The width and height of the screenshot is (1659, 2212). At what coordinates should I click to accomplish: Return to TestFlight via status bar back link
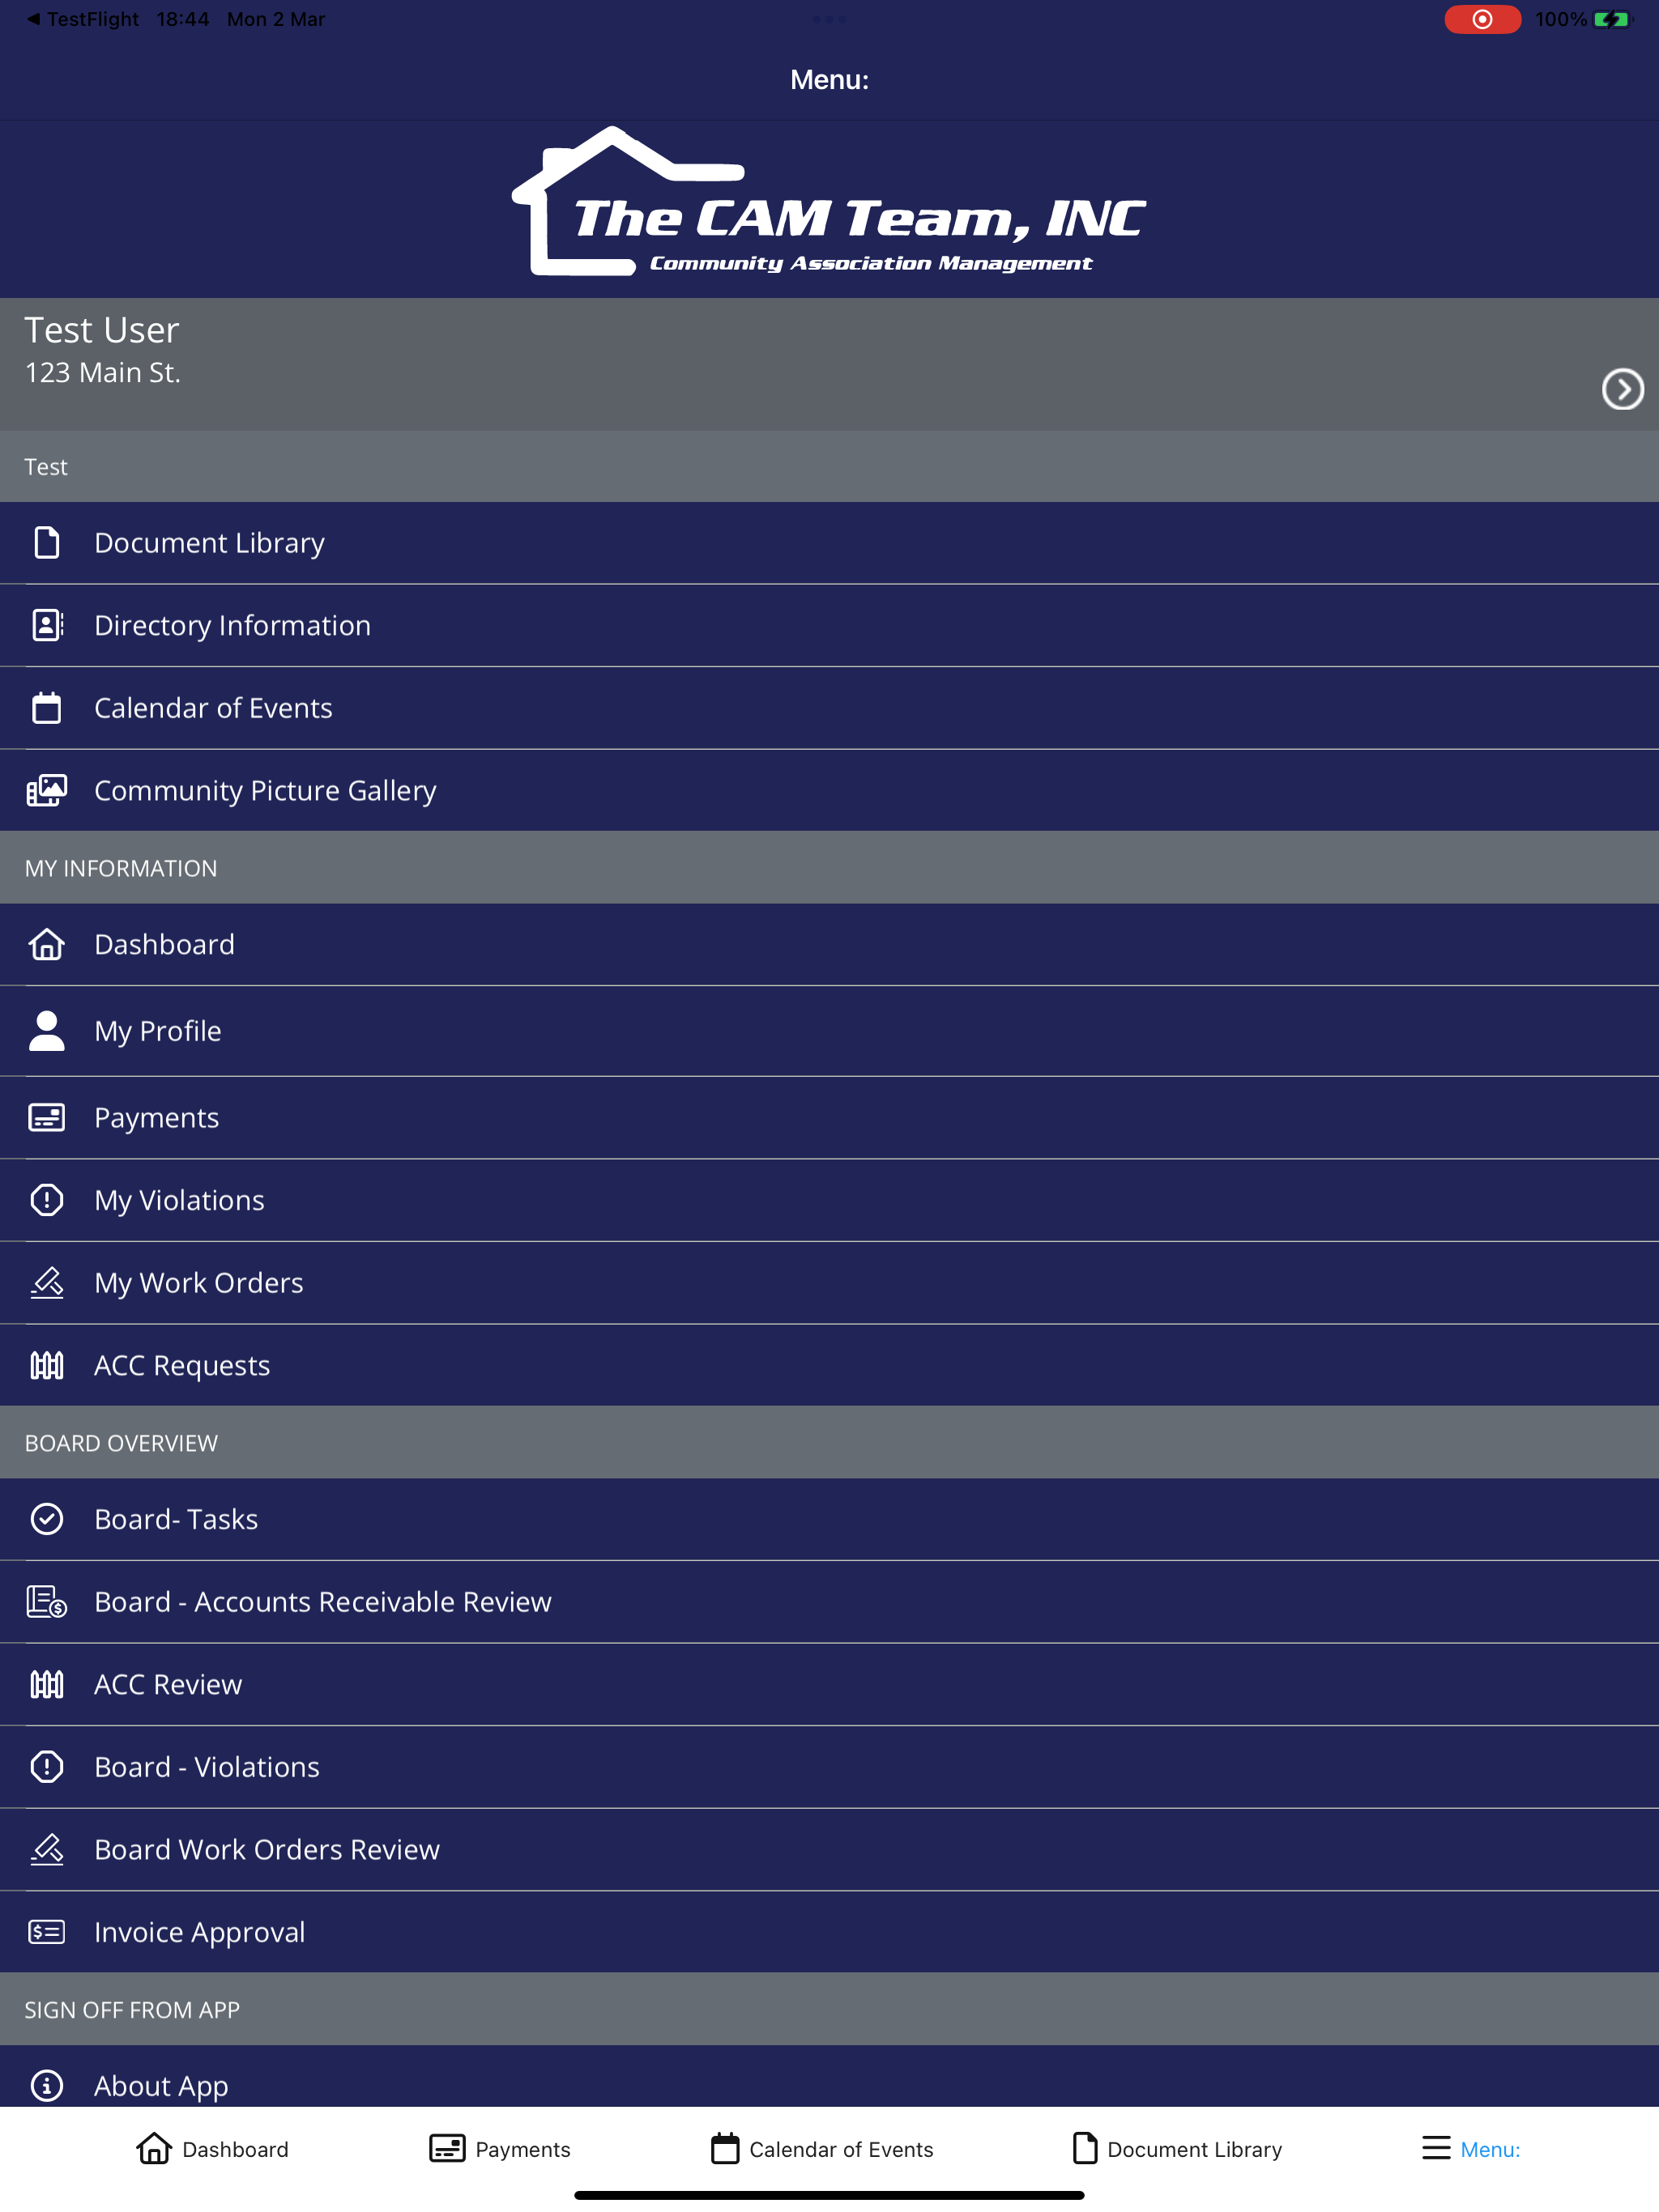click(83, 19)
